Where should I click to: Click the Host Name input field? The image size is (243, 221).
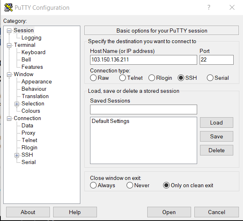[144, 60]
